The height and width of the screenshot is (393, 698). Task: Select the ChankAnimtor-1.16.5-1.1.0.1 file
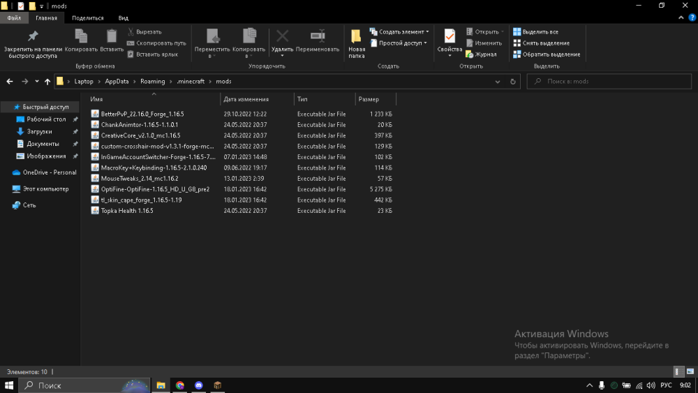140,125
